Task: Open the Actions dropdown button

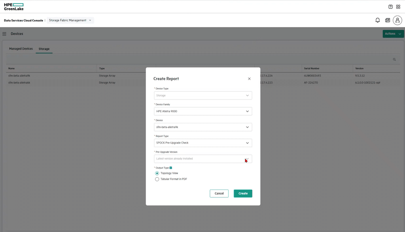Action: click(x=393, y=34)
